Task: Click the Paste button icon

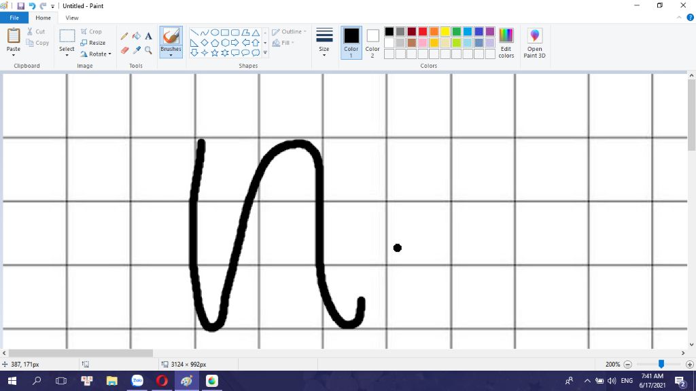Action: pos(14,36)
